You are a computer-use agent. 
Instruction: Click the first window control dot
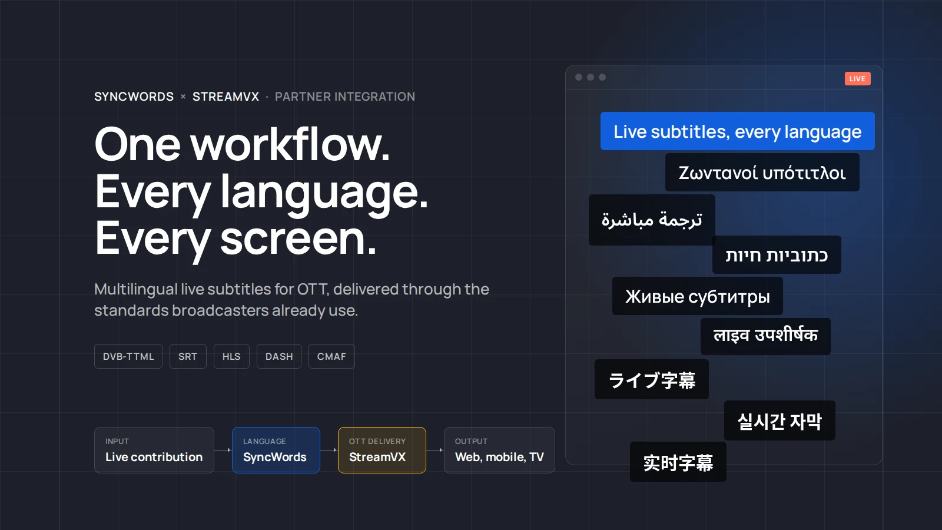(x=579, y=77)
